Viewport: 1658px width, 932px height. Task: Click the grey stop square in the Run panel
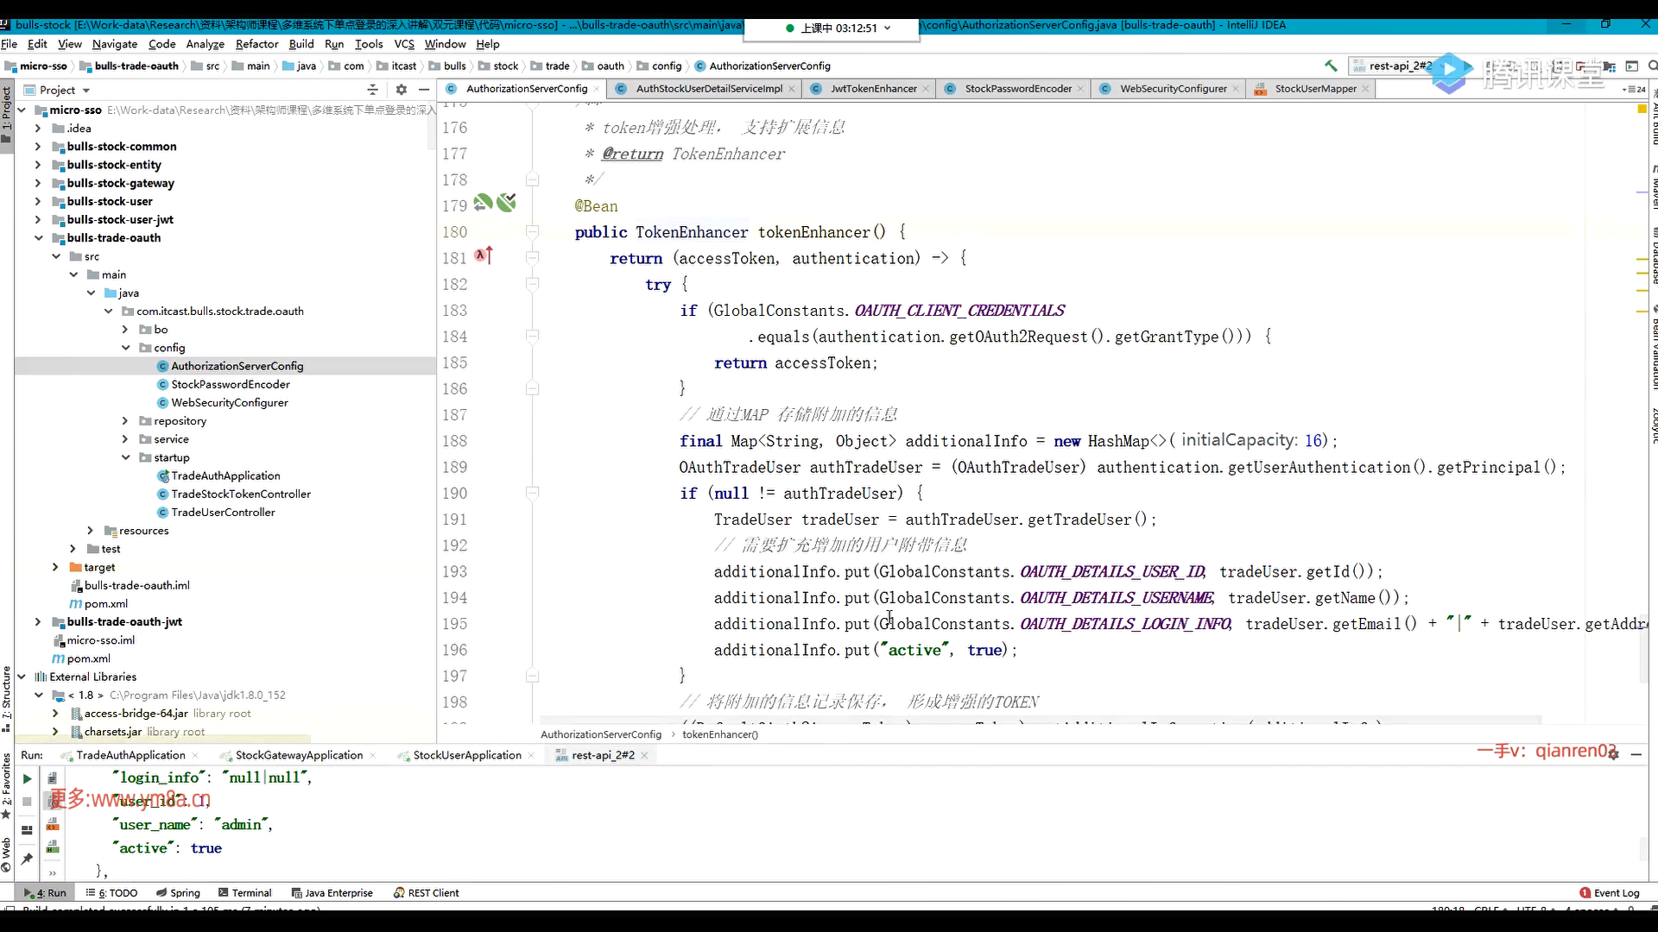coord(27,802)
